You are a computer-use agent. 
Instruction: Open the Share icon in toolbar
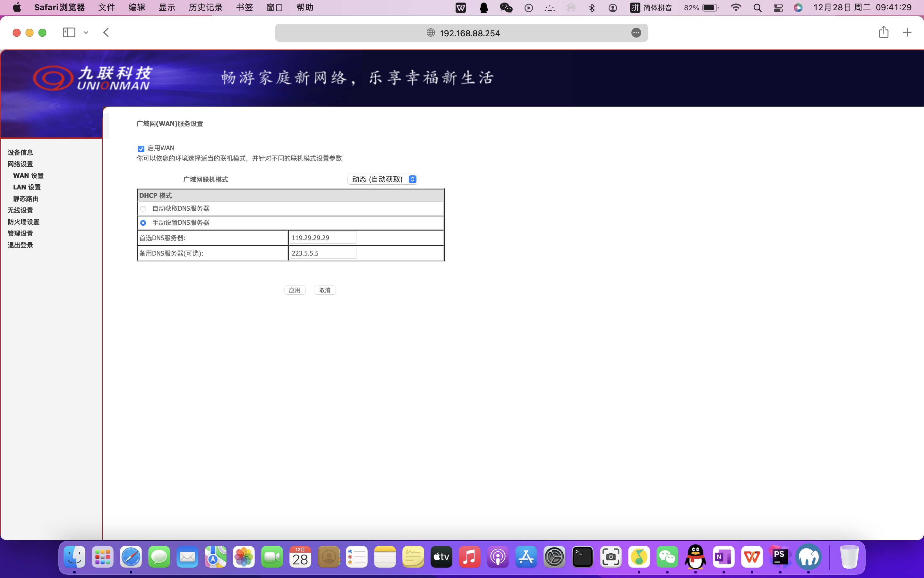[884, 32]
